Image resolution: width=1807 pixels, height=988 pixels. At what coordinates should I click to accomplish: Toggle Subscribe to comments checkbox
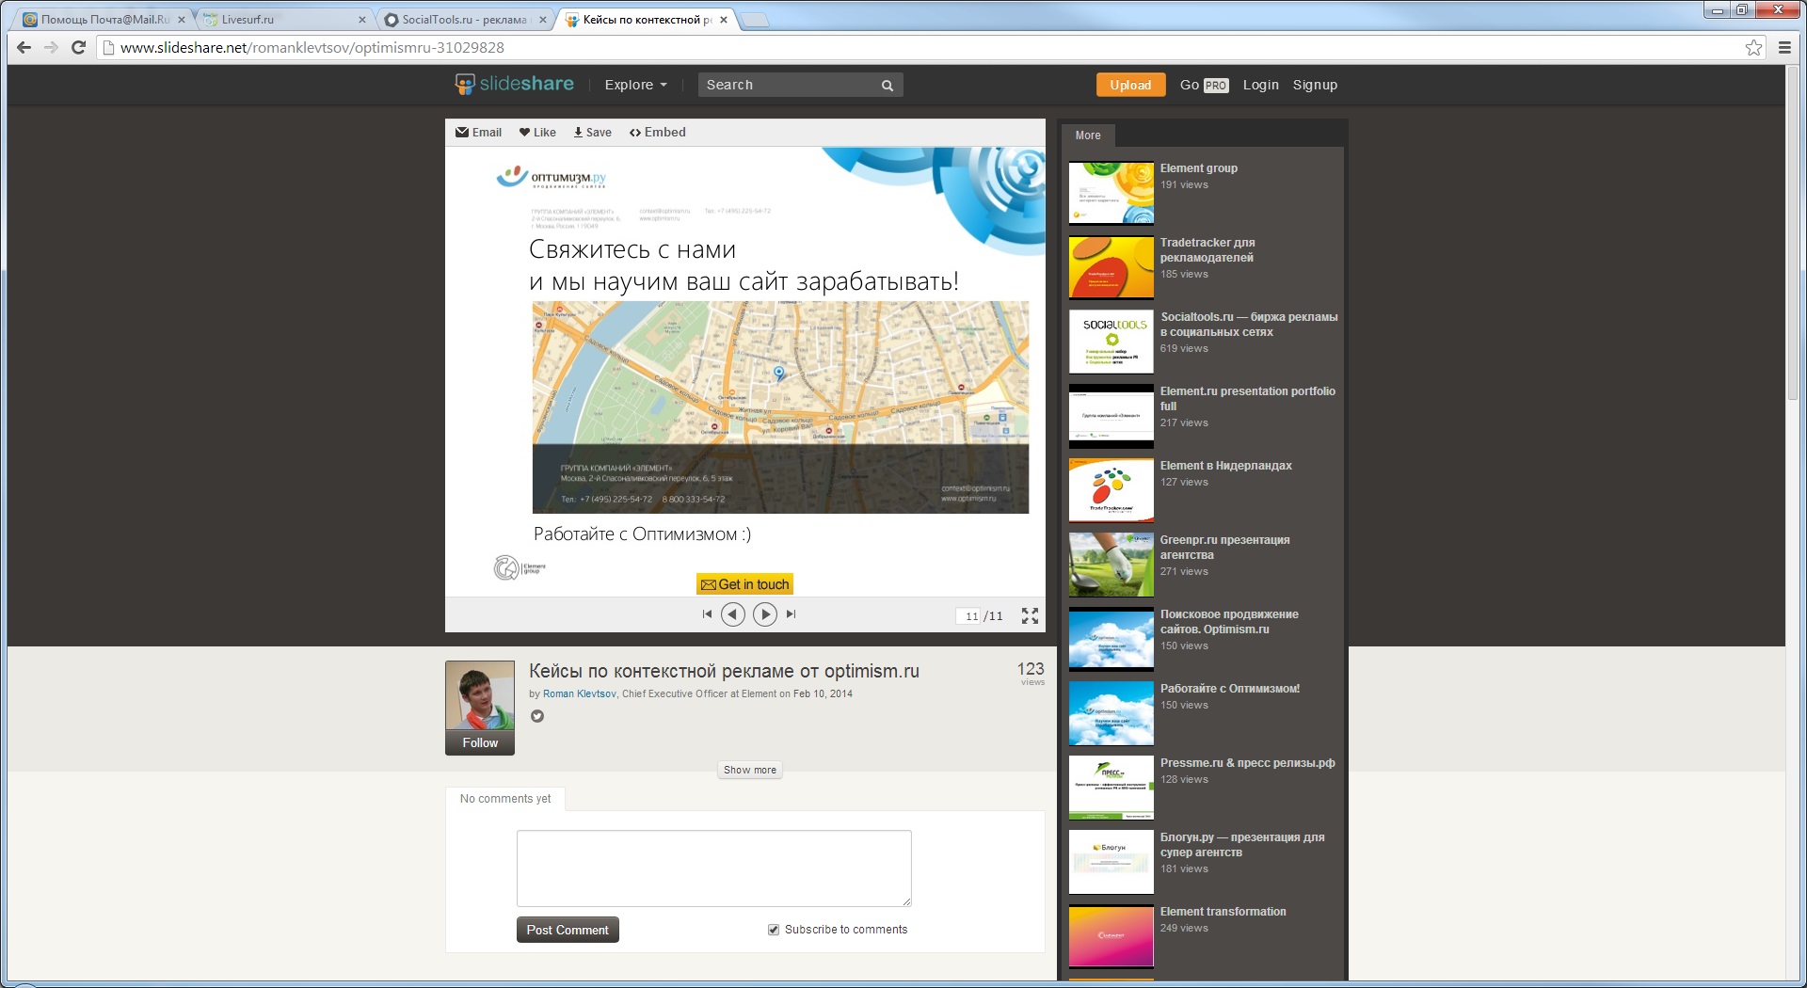[x=774, y=930]
